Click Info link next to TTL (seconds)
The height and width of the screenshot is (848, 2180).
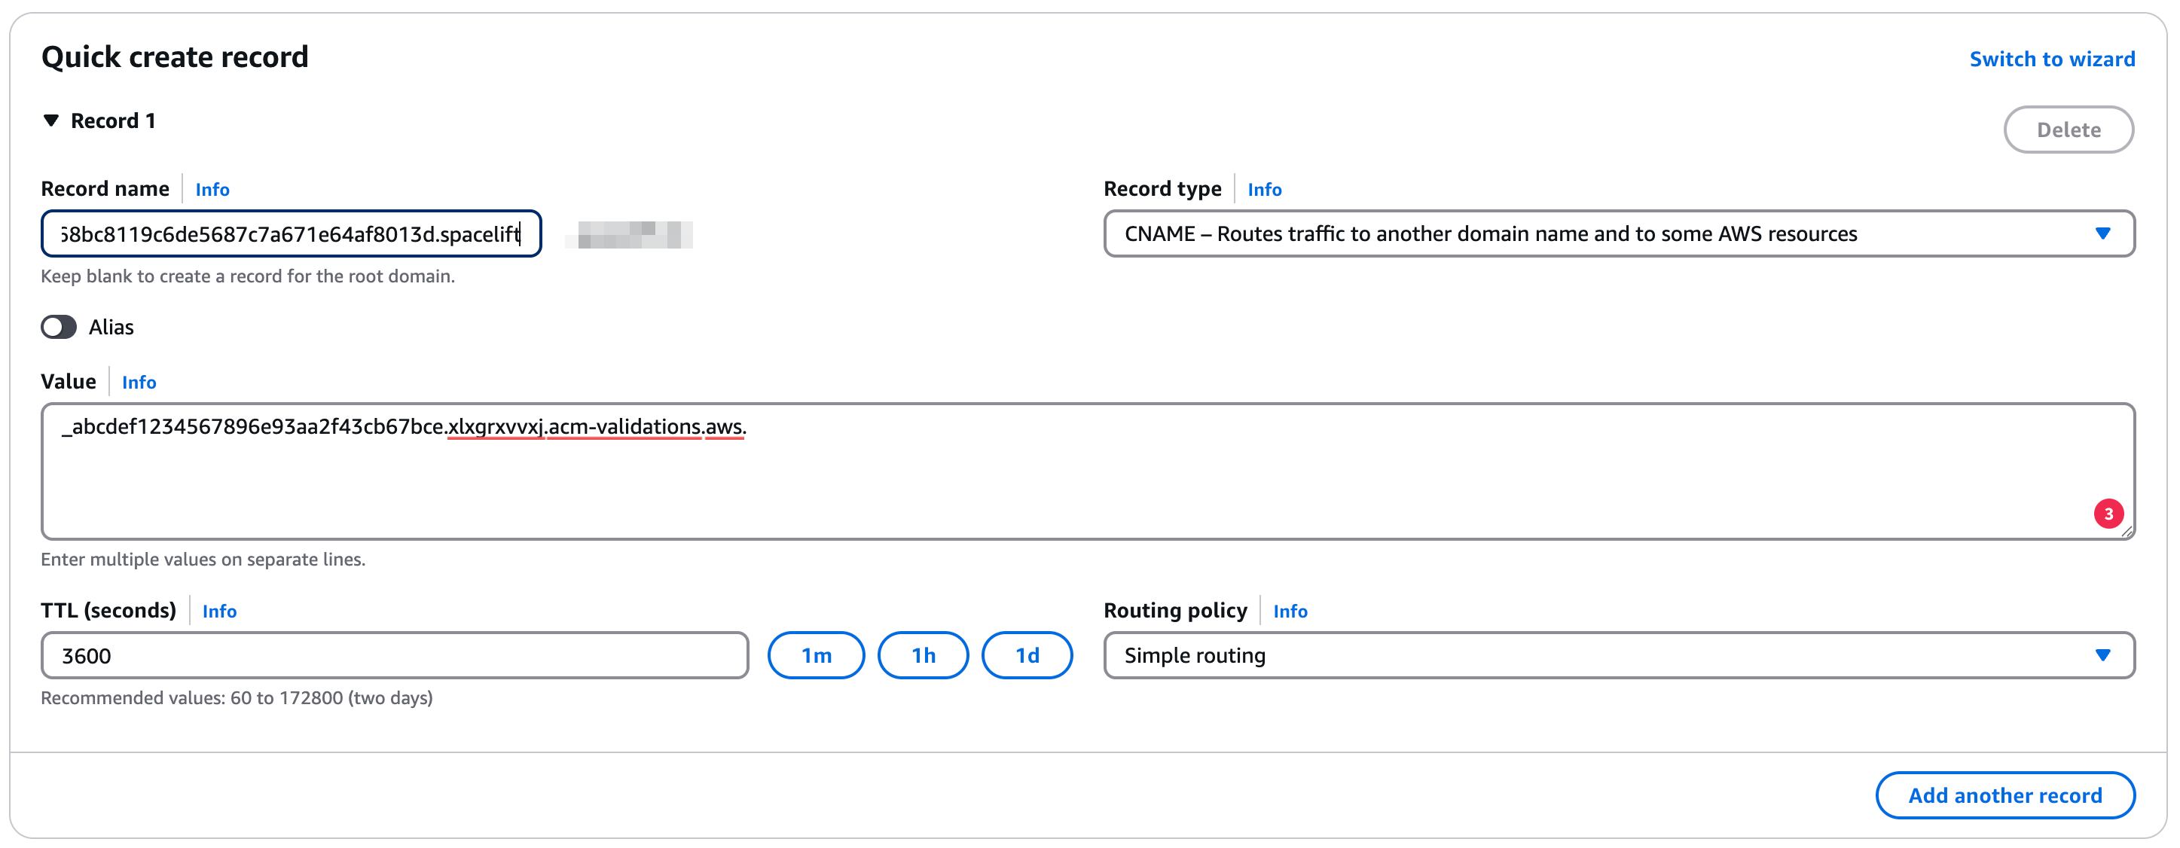219,611
